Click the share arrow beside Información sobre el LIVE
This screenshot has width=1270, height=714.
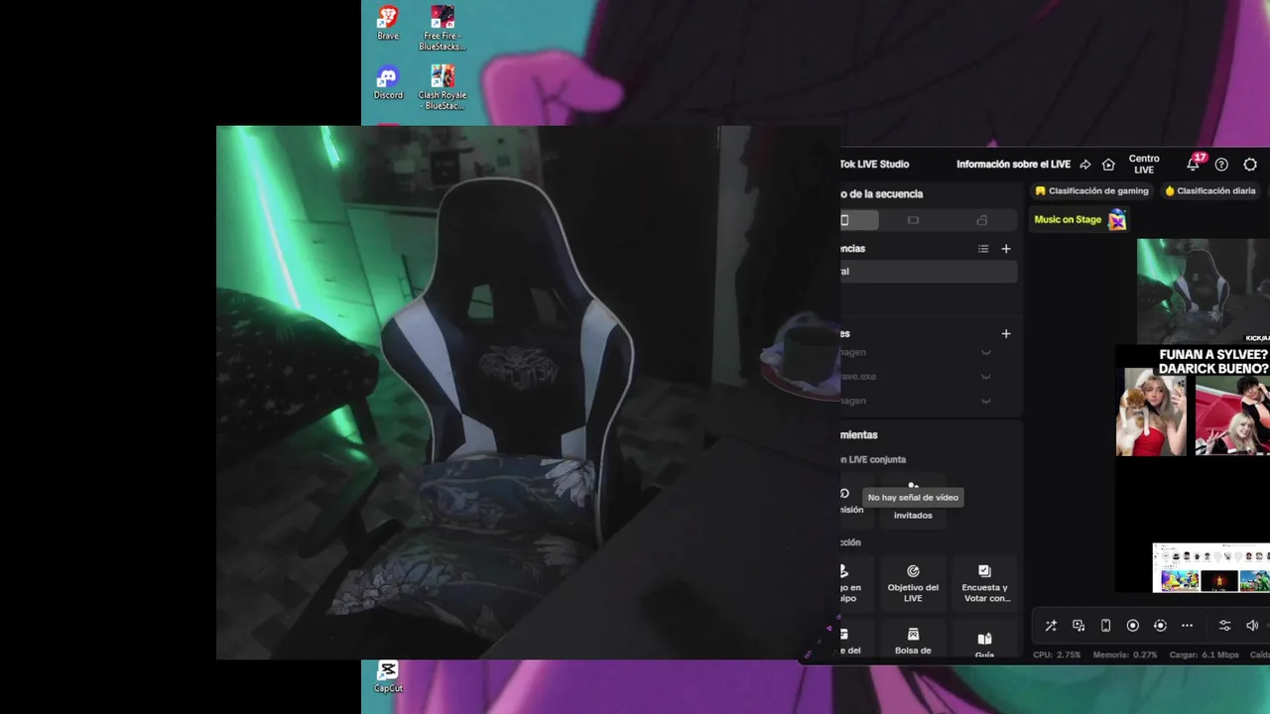click(x=1085, y=165)
